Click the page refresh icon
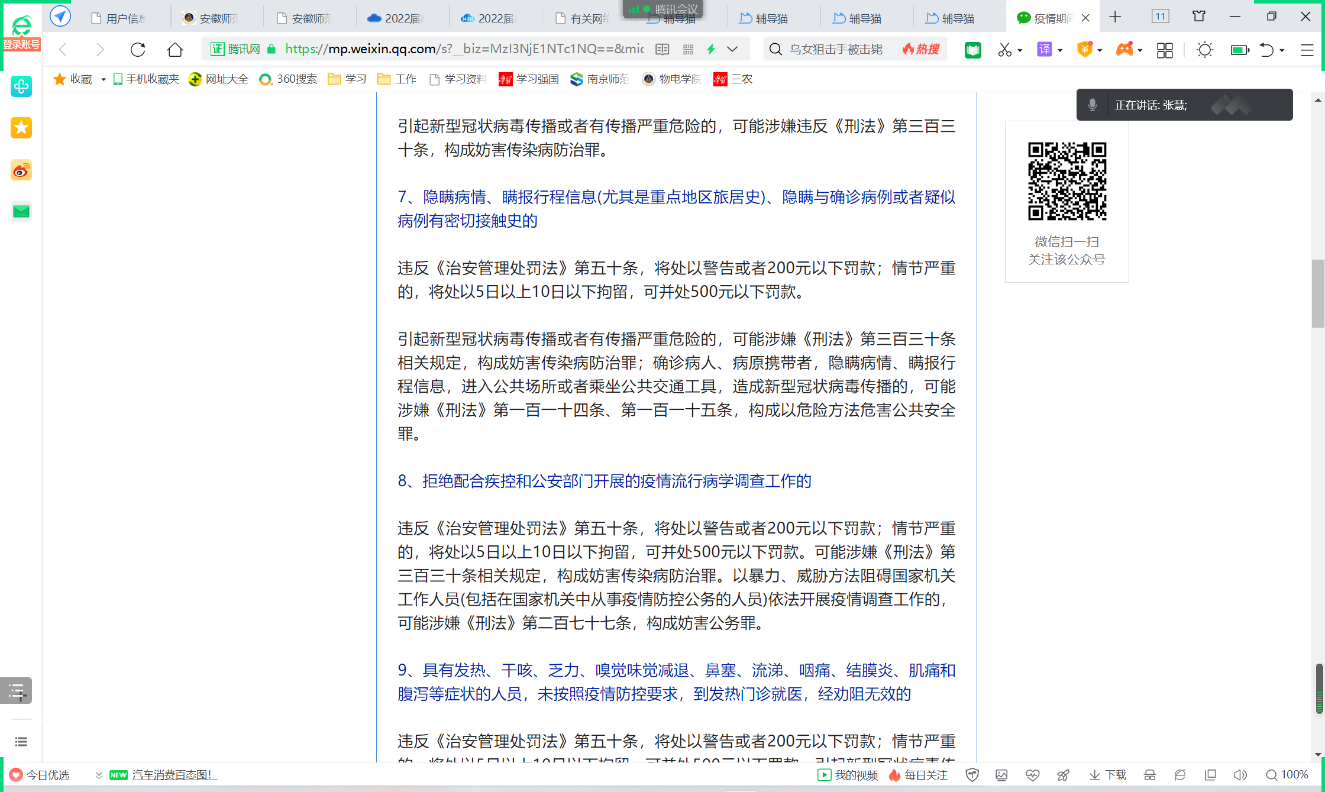The image size is (1325, 792). point(138,50)
